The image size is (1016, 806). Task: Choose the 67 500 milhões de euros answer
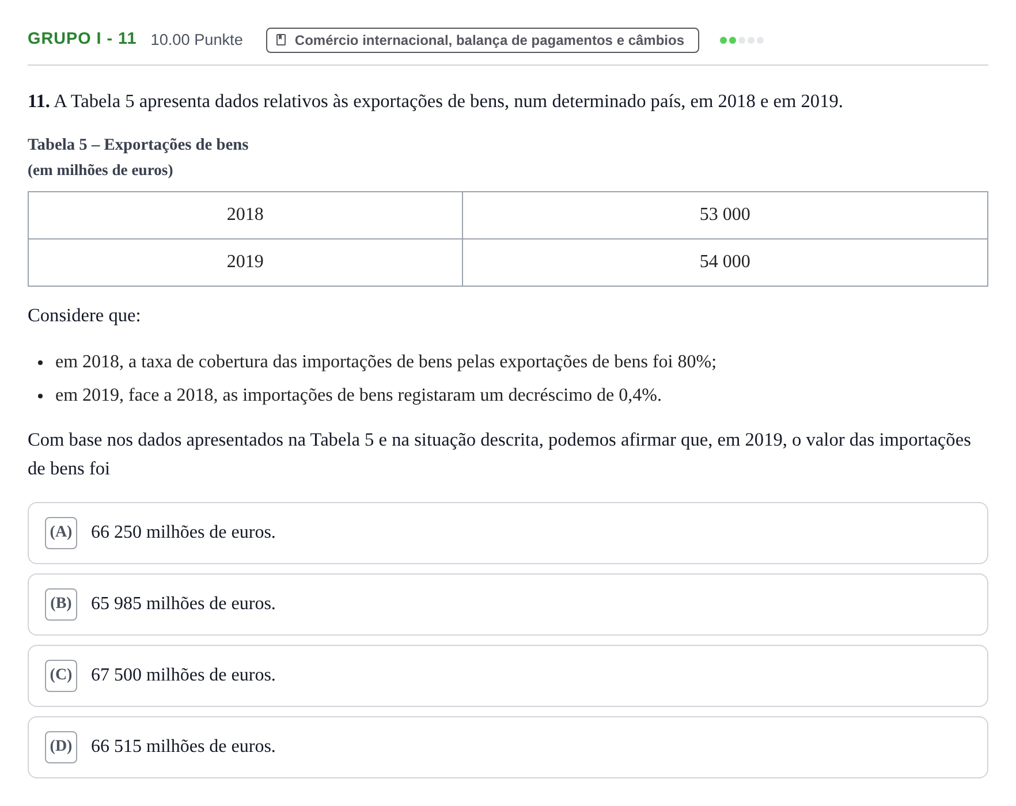(x=507, y=676)
